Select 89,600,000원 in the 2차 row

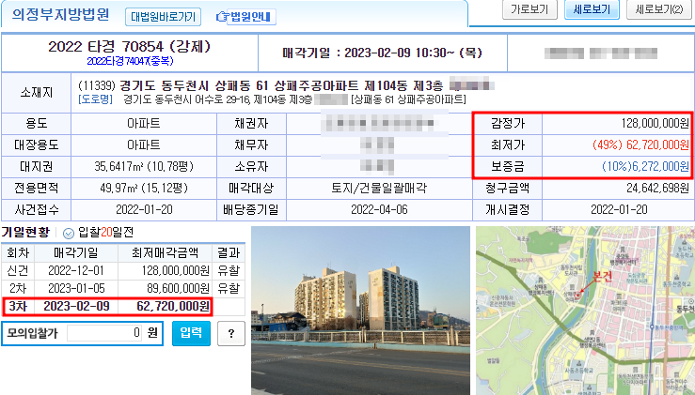pos(178,288)
